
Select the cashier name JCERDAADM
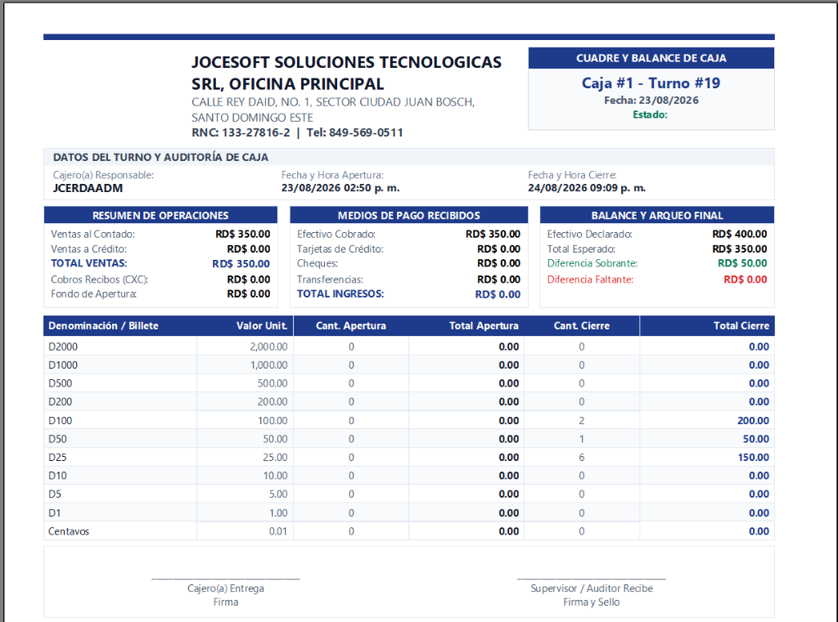pyautogui.click(x=88, y=188)
